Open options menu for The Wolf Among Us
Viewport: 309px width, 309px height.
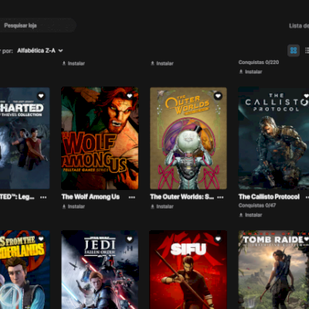pos(132,197)
